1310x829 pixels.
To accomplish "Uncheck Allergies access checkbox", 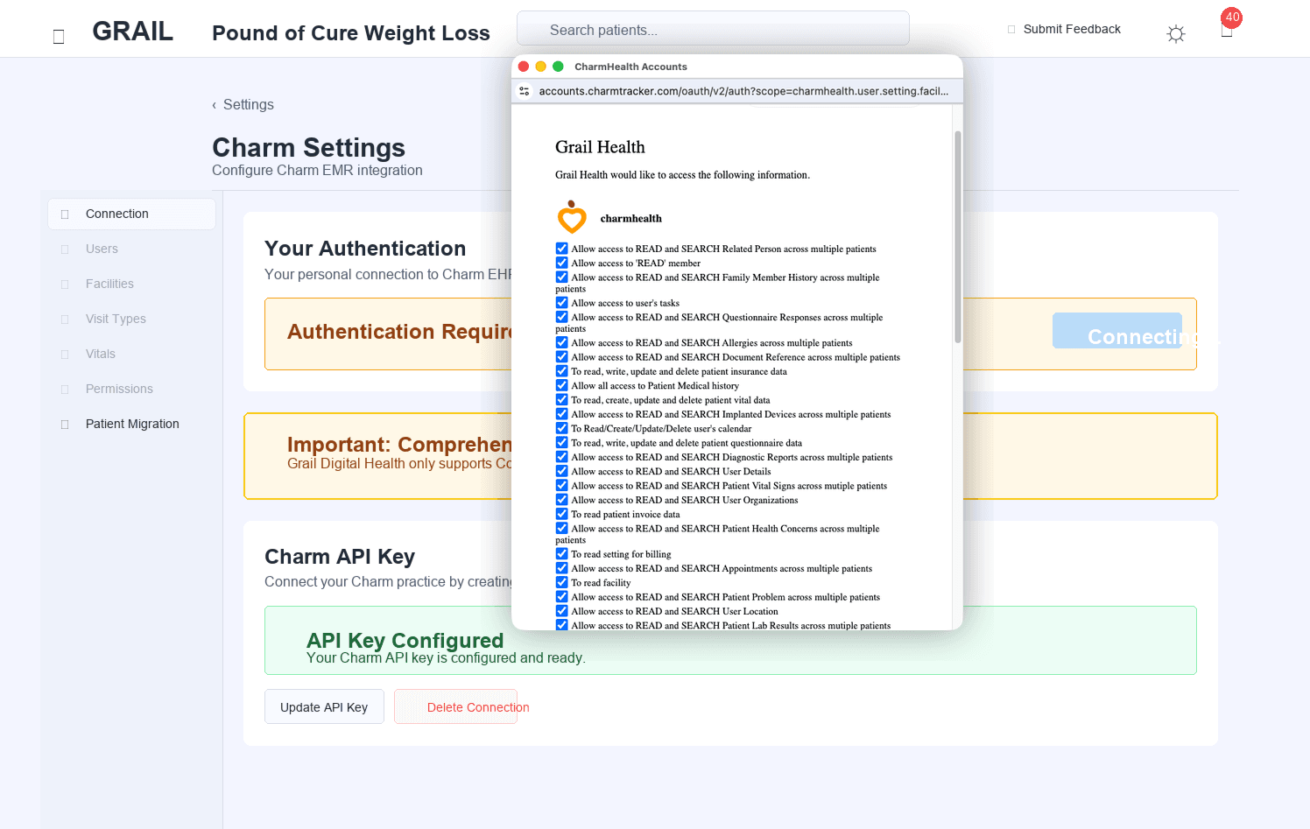I will point(562,342).
